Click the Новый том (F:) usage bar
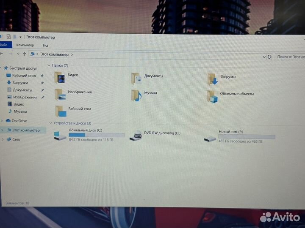Screen dimensions: 305x228 click(x=247, y=137)
